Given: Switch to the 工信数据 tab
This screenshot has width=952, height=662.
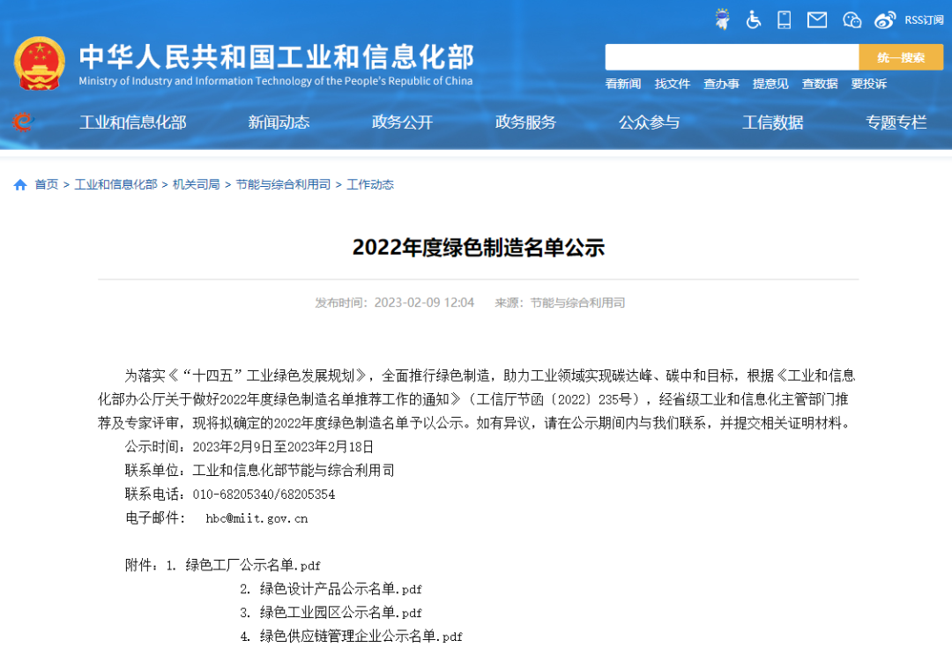Looking at the screenshot, I should pyautogui.click(x=773, y=123).
